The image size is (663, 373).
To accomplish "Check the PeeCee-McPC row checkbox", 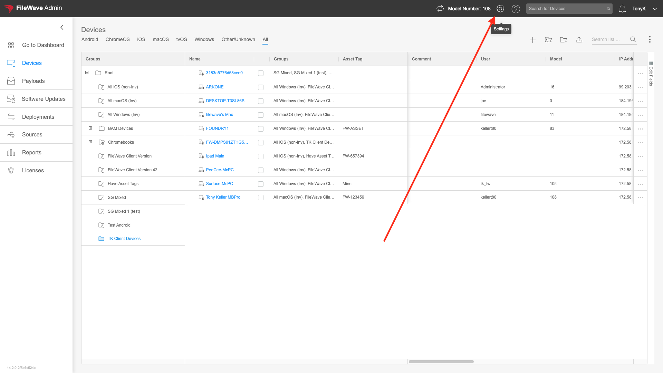I will coord(261,170).
